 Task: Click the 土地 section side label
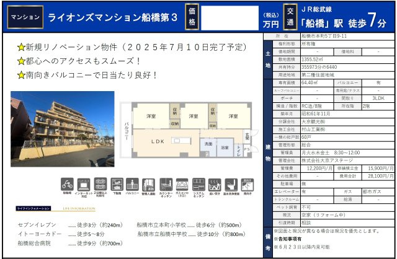[x=268, y=59]
